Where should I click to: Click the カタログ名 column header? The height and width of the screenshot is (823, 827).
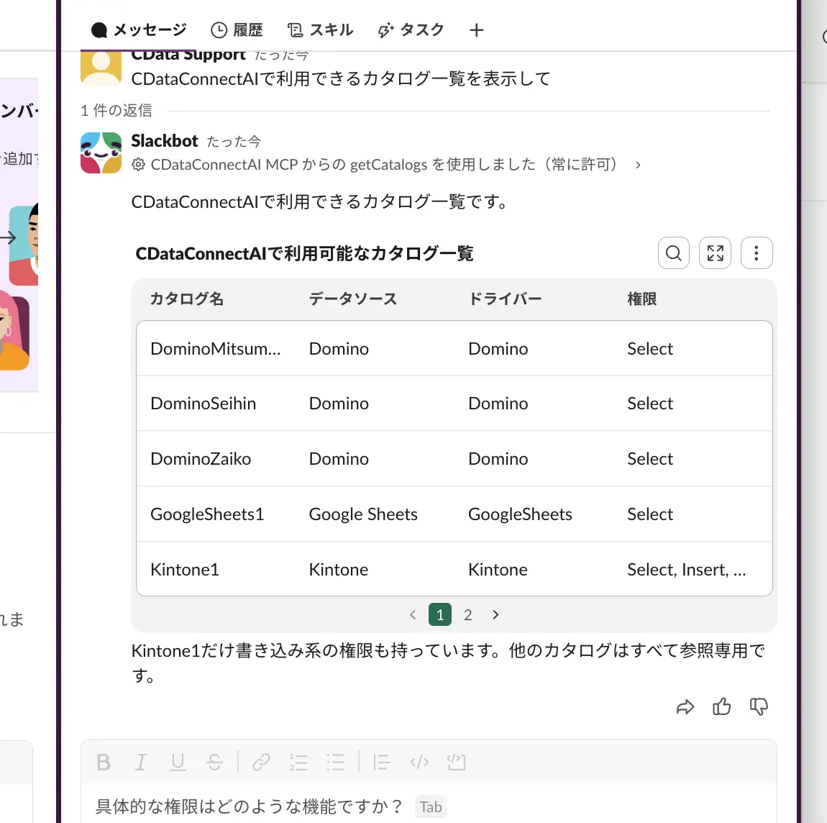[187, 299]
